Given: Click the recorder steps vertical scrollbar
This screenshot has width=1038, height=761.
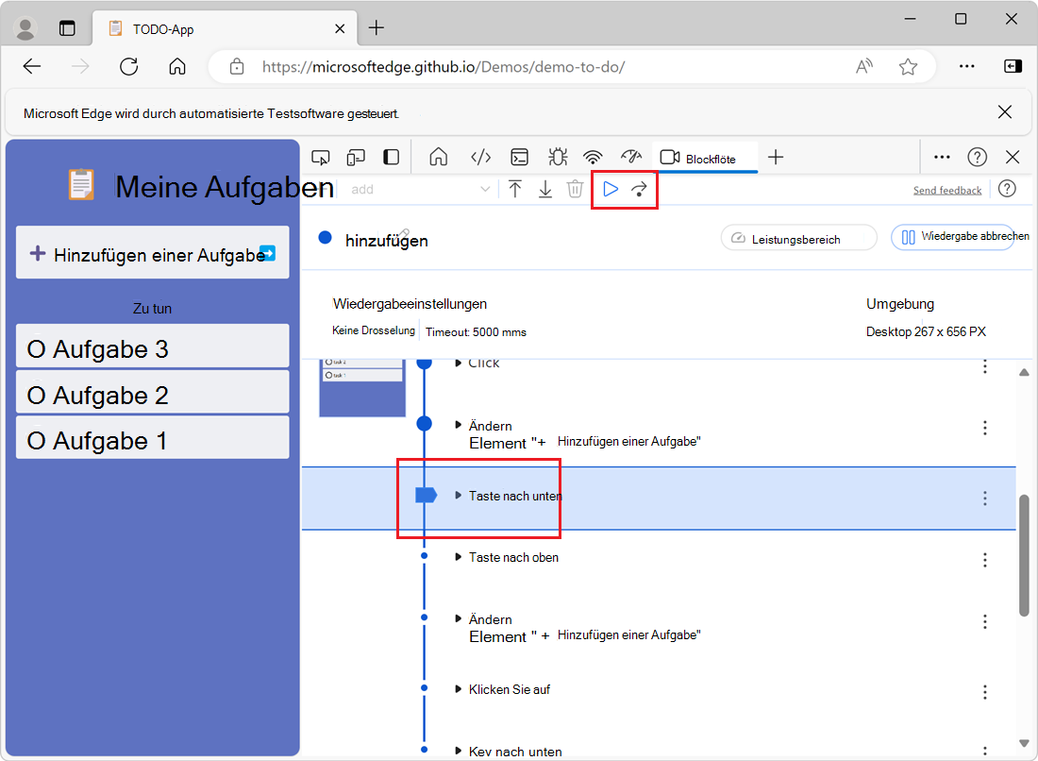Looking at the screenshot, I should pos(1024,557).
